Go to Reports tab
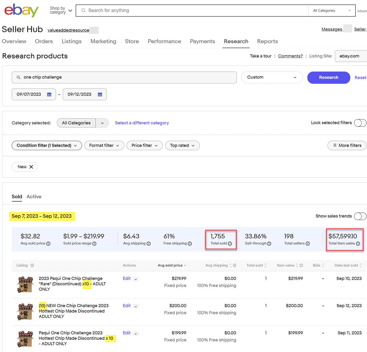Image resolution: width=367 pixels, height=352 pixels. tap(267, 41)
